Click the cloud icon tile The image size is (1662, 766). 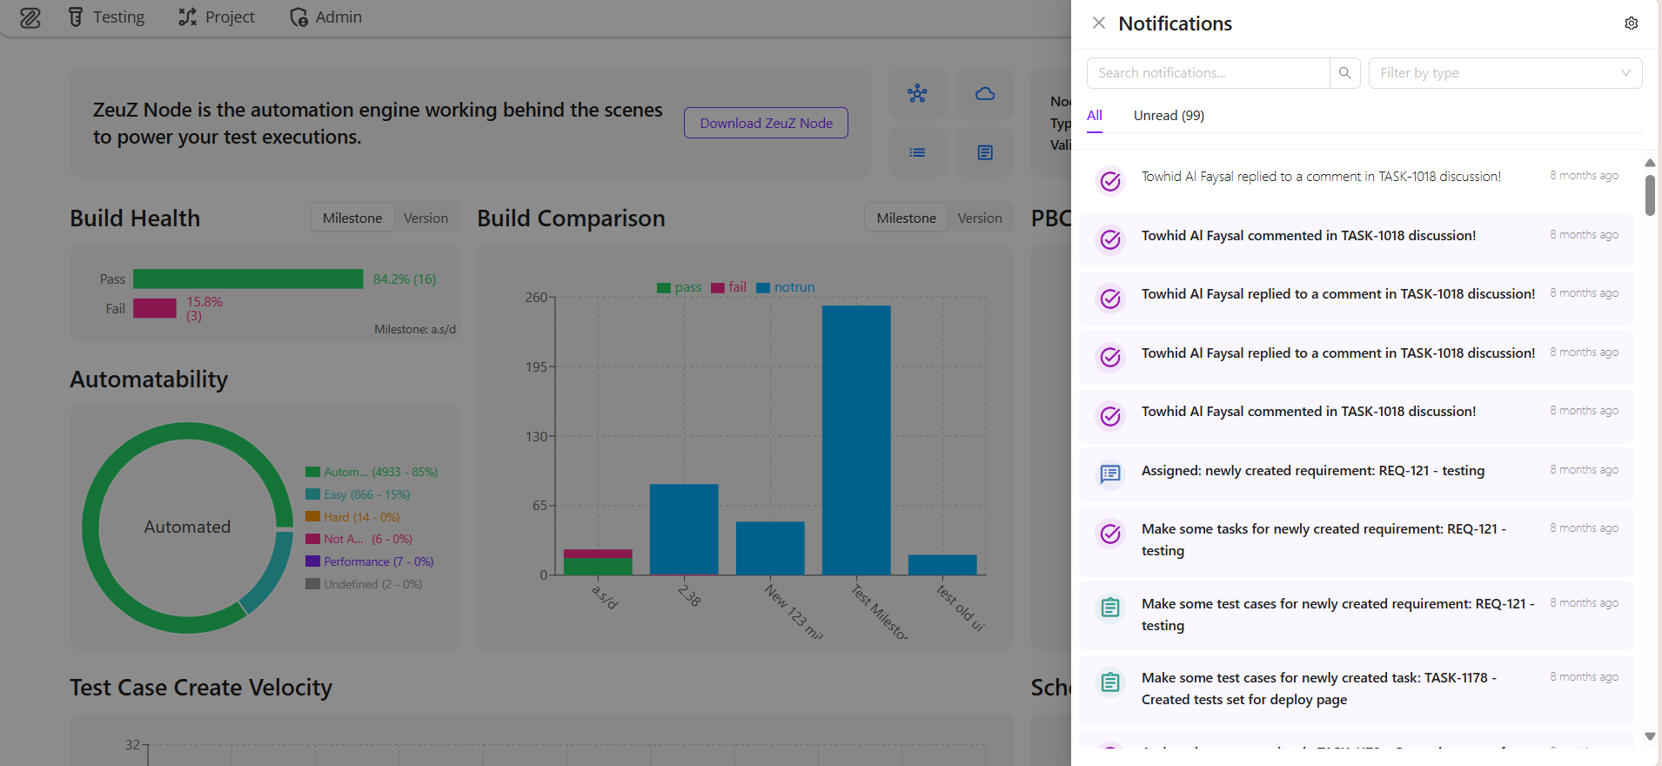tap(984, 94)
